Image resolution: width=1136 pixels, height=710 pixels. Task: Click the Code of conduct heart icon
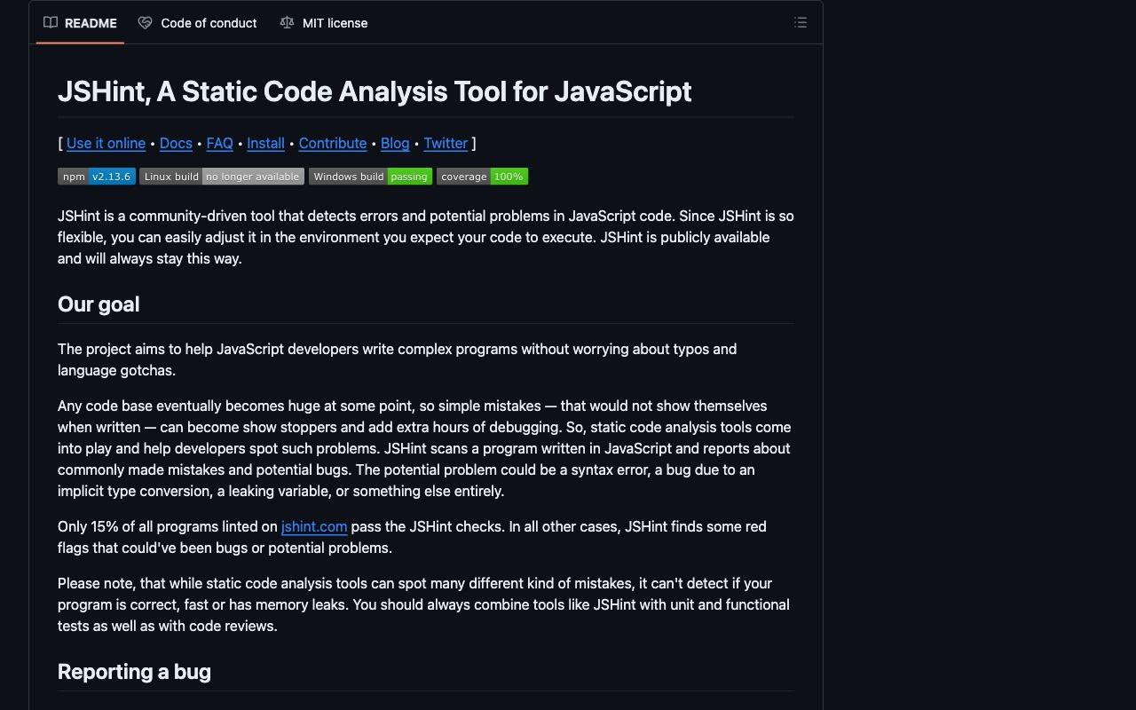[145, 23]
